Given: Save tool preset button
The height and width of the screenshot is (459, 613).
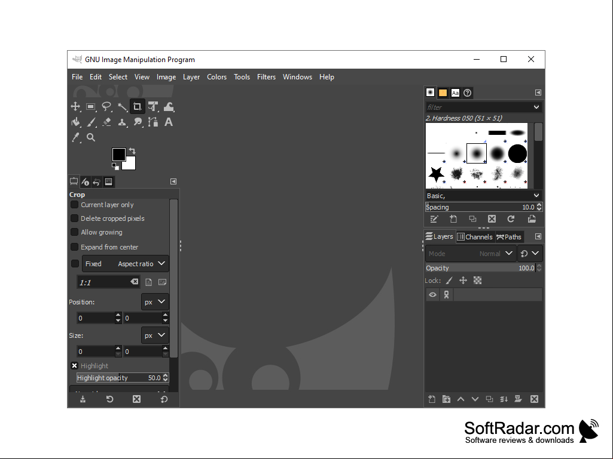Looking at the screenshot, I should pos(83,399).
